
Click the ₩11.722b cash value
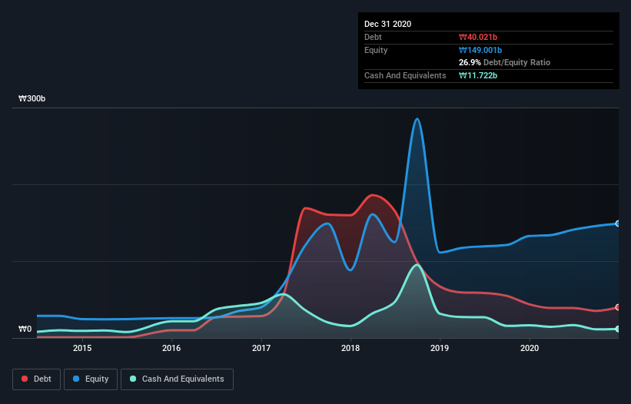pos(478,75)
